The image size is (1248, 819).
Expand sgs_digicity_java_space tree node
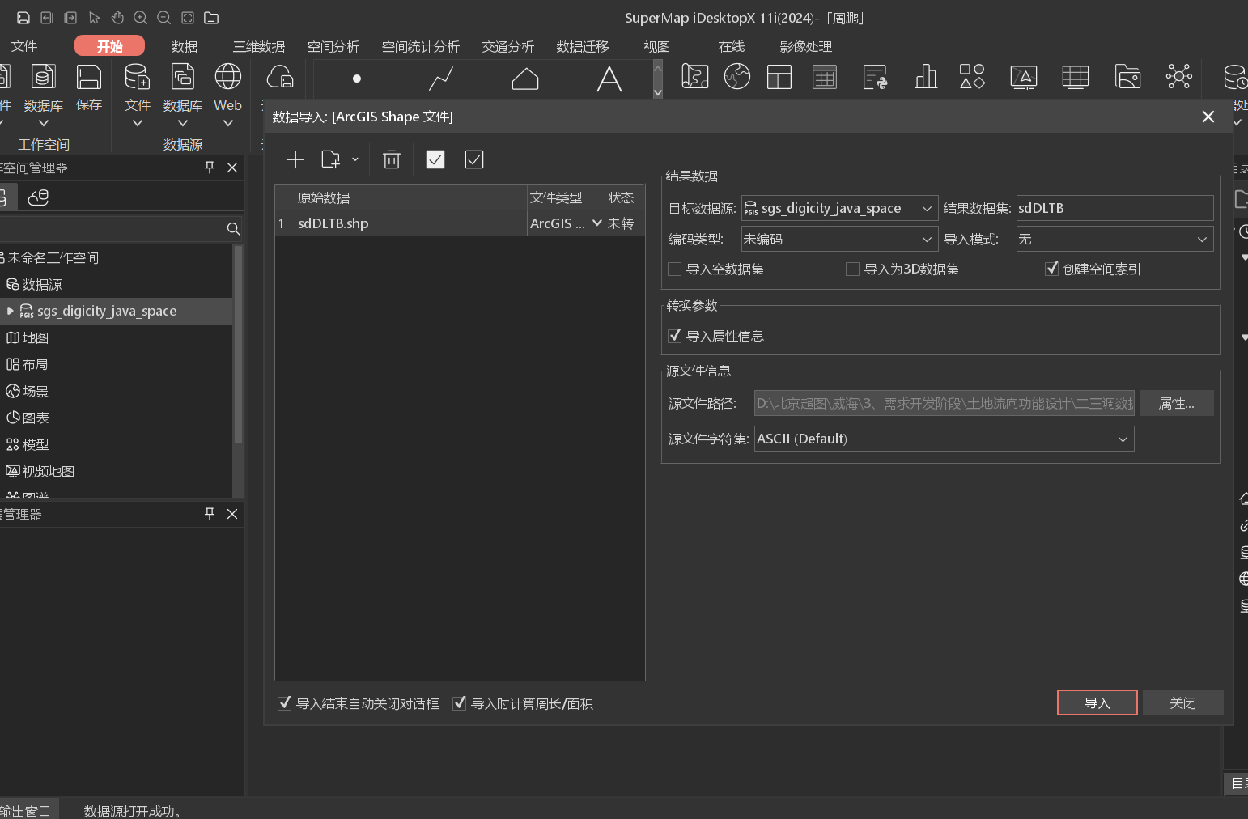10,311
